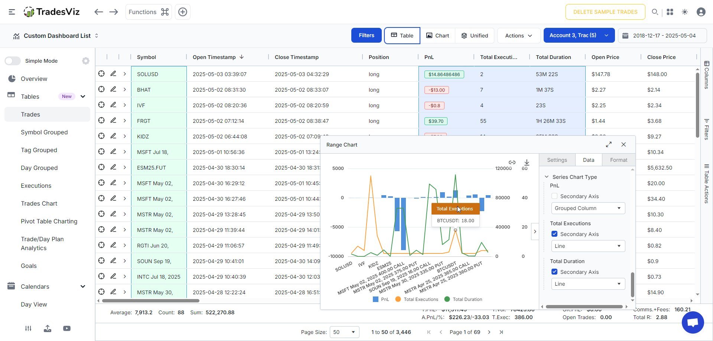Toggle Total Duration series in legend

[463, 299]
